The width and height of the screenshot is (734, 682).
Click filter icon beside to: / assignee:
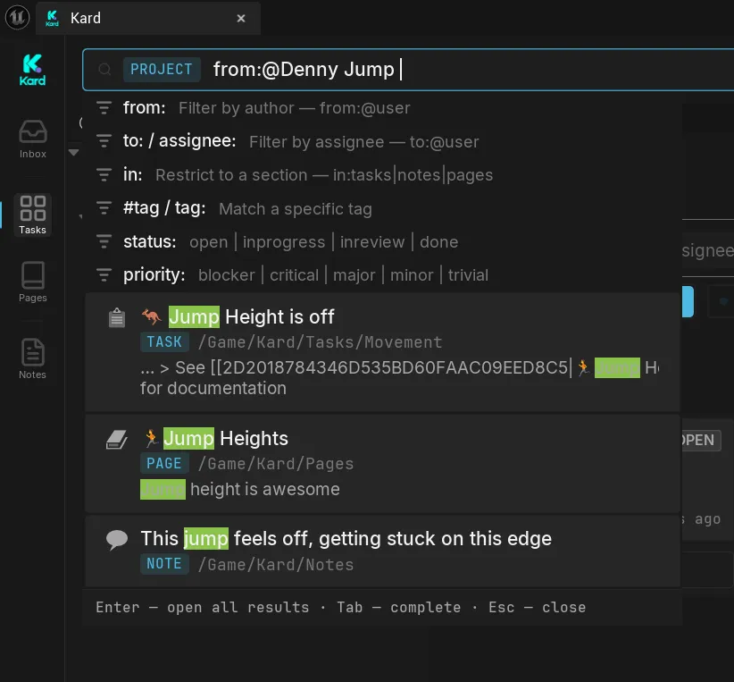(x=104, y=141)
